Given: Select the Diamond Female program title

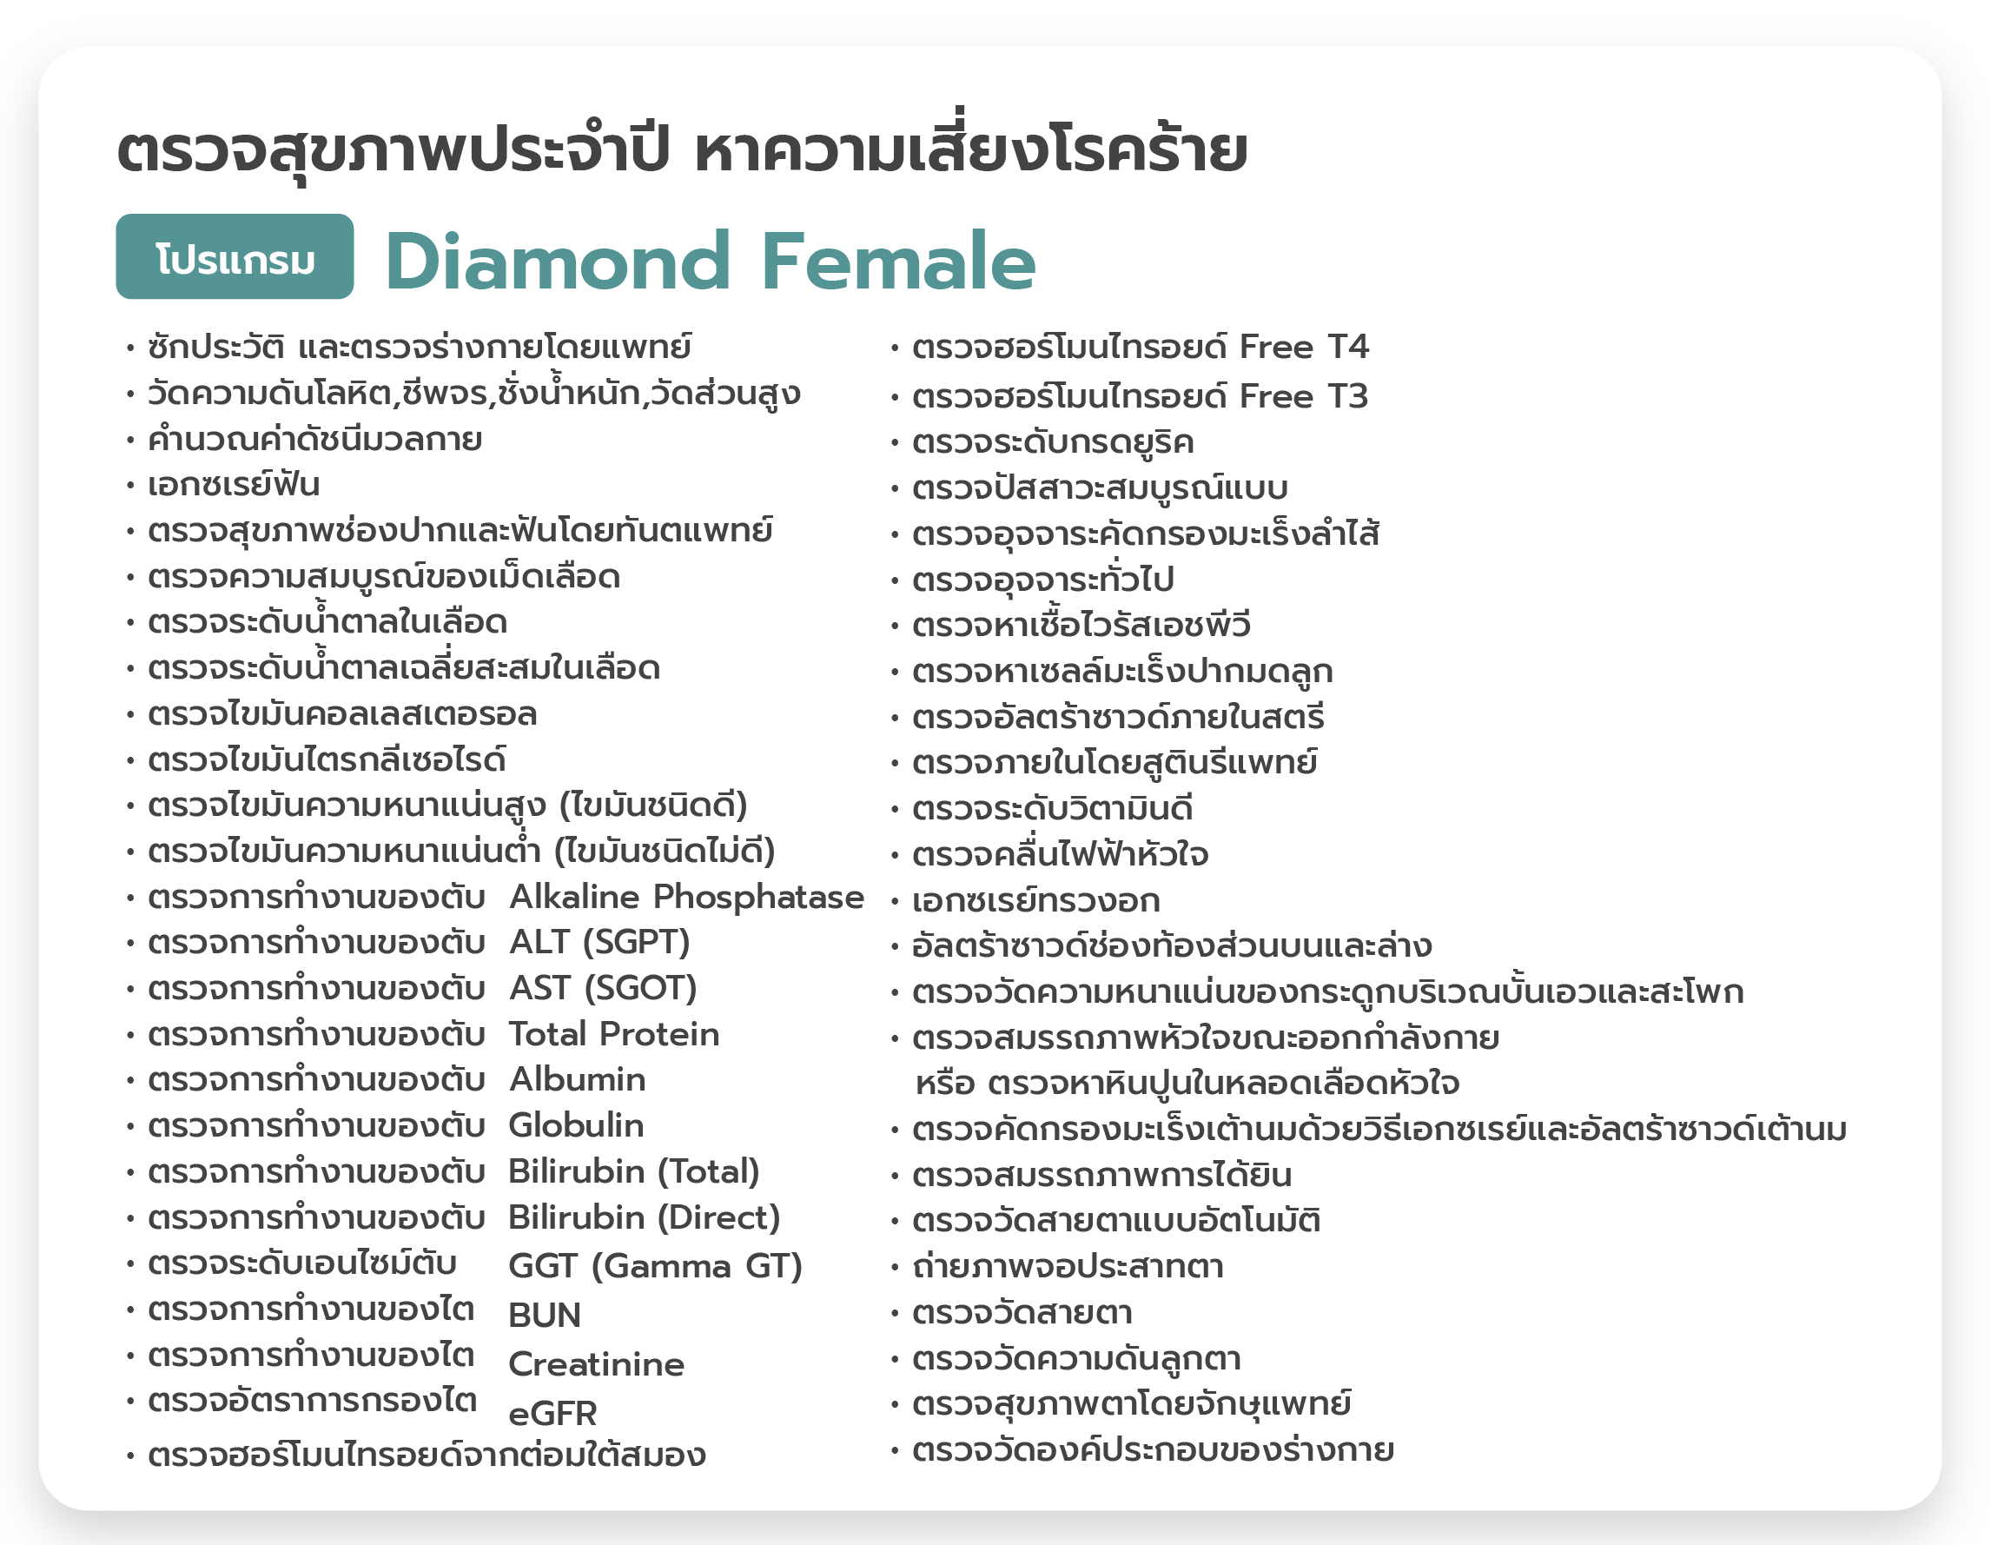Looking at the screenshot, I should pos(711,262).
